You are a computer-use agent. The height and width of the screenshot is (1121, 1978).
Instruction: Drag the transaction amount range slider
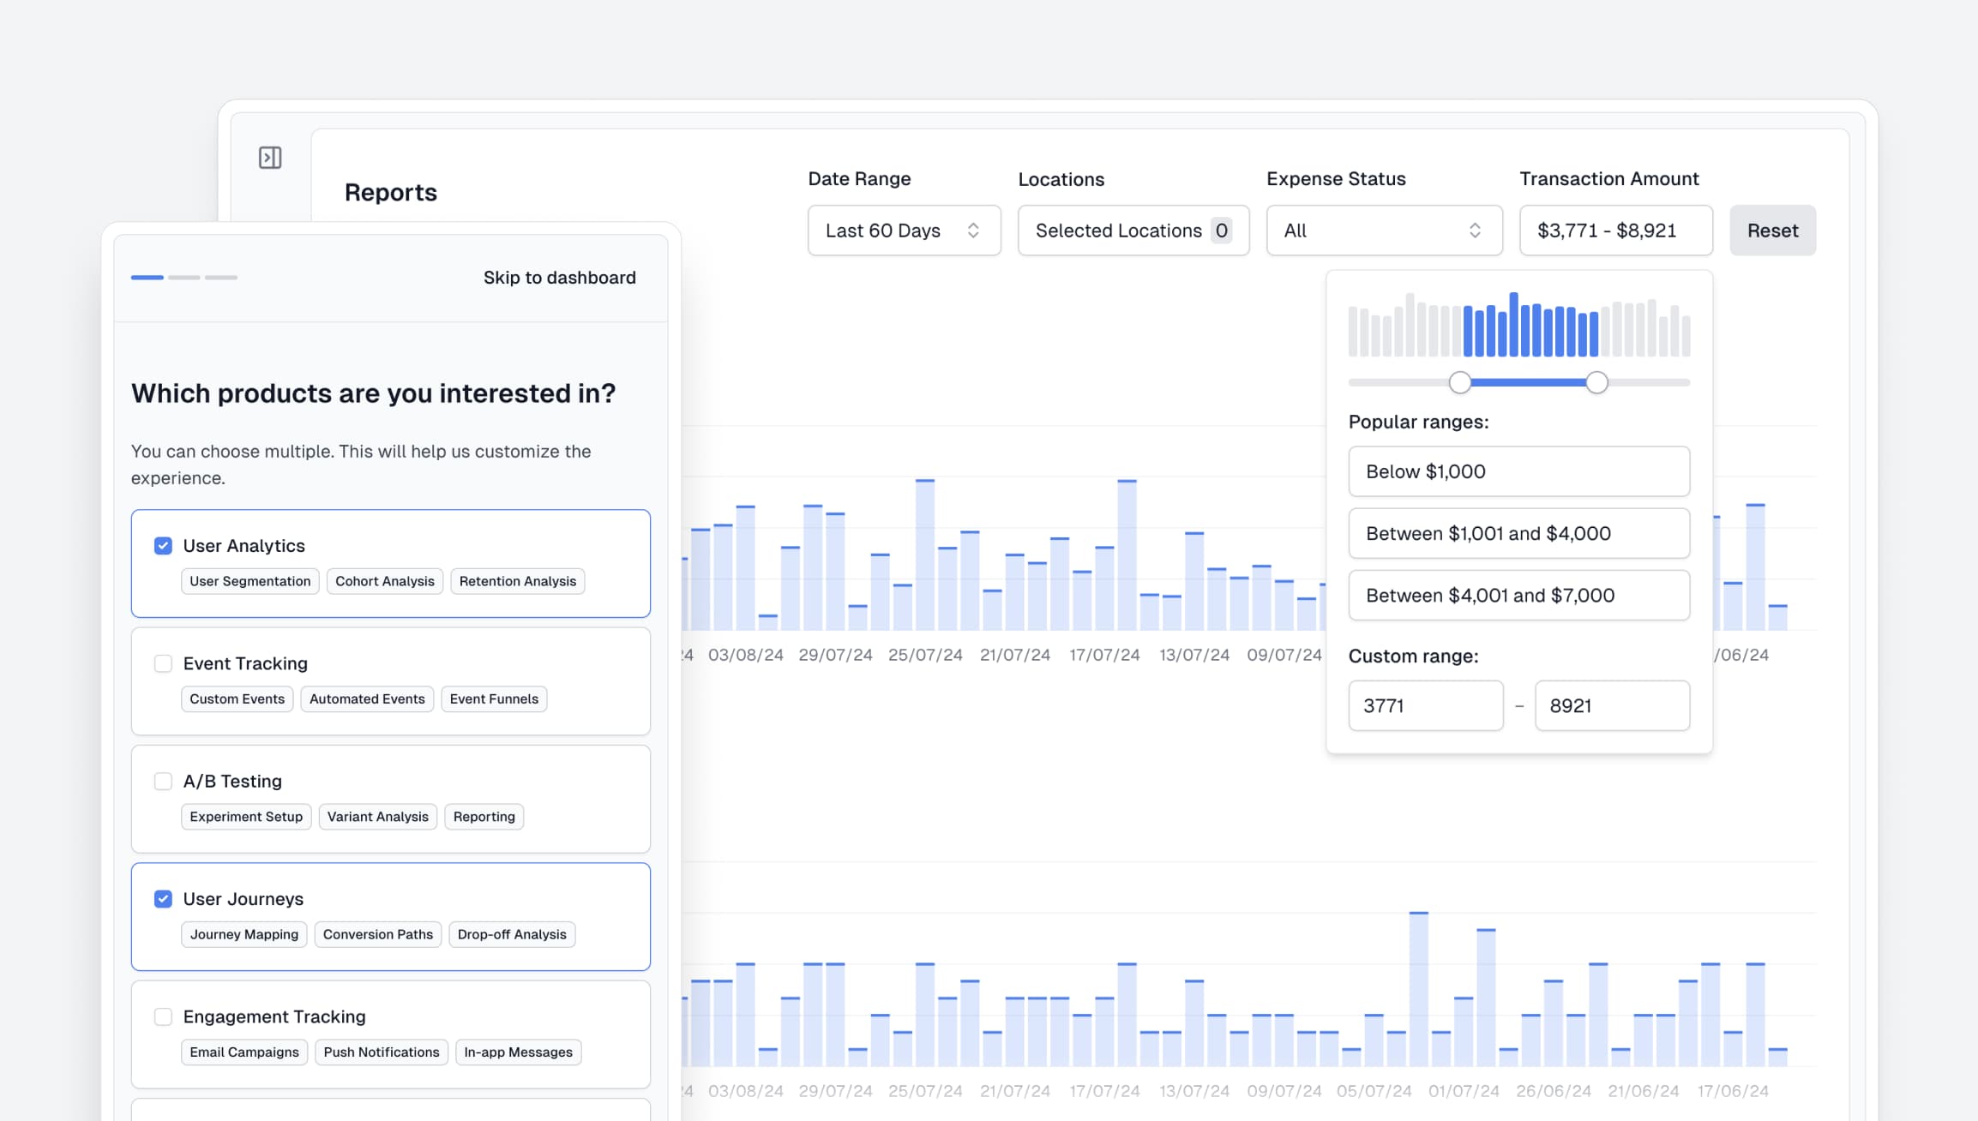click(x=1462, y=381)
